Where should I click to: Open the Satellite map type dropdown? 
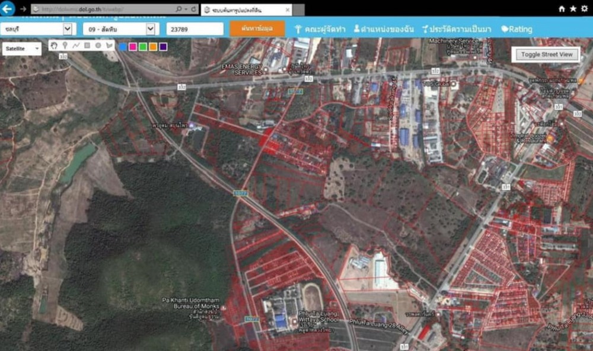[22, 49]
